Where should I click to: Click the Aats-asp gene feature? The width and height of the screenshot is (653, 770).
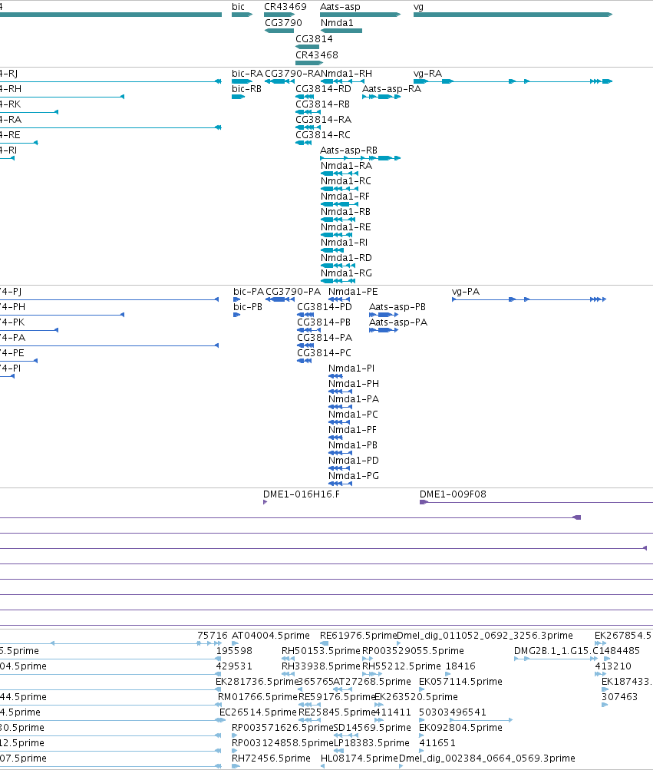(x=360, y=15)
